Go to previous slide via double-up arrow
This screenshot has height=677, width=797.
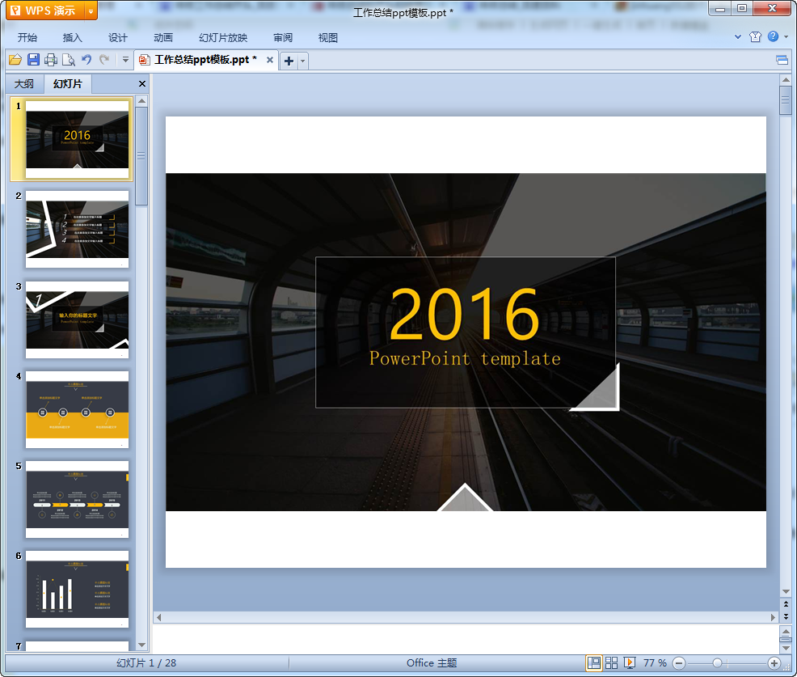coord(786,604)
